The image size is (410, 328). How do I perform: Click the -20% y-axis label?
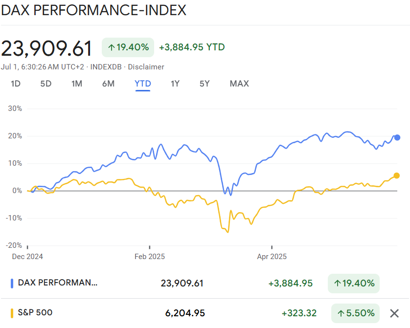(14, 245)
